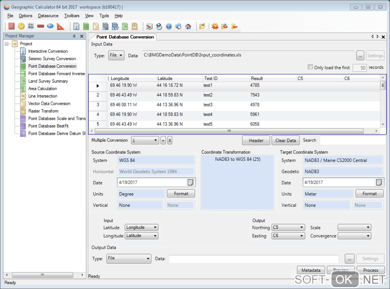Enable the 'Only load the first' checkbox
This screenshot has width=390, height=289.
310,67
